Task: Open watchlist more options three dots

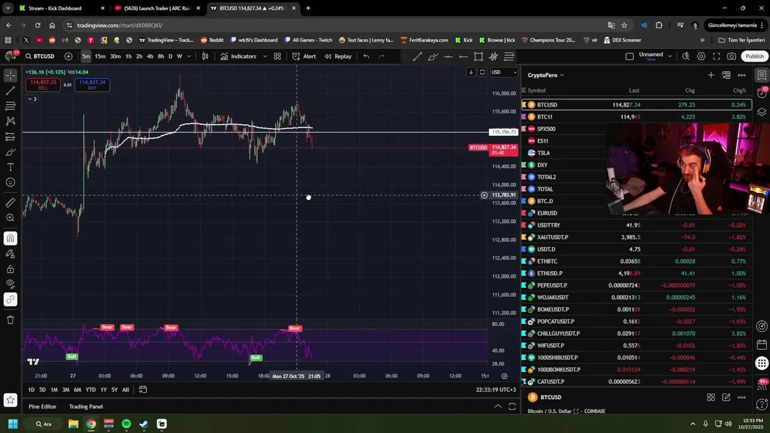Action: coord(742,75)
